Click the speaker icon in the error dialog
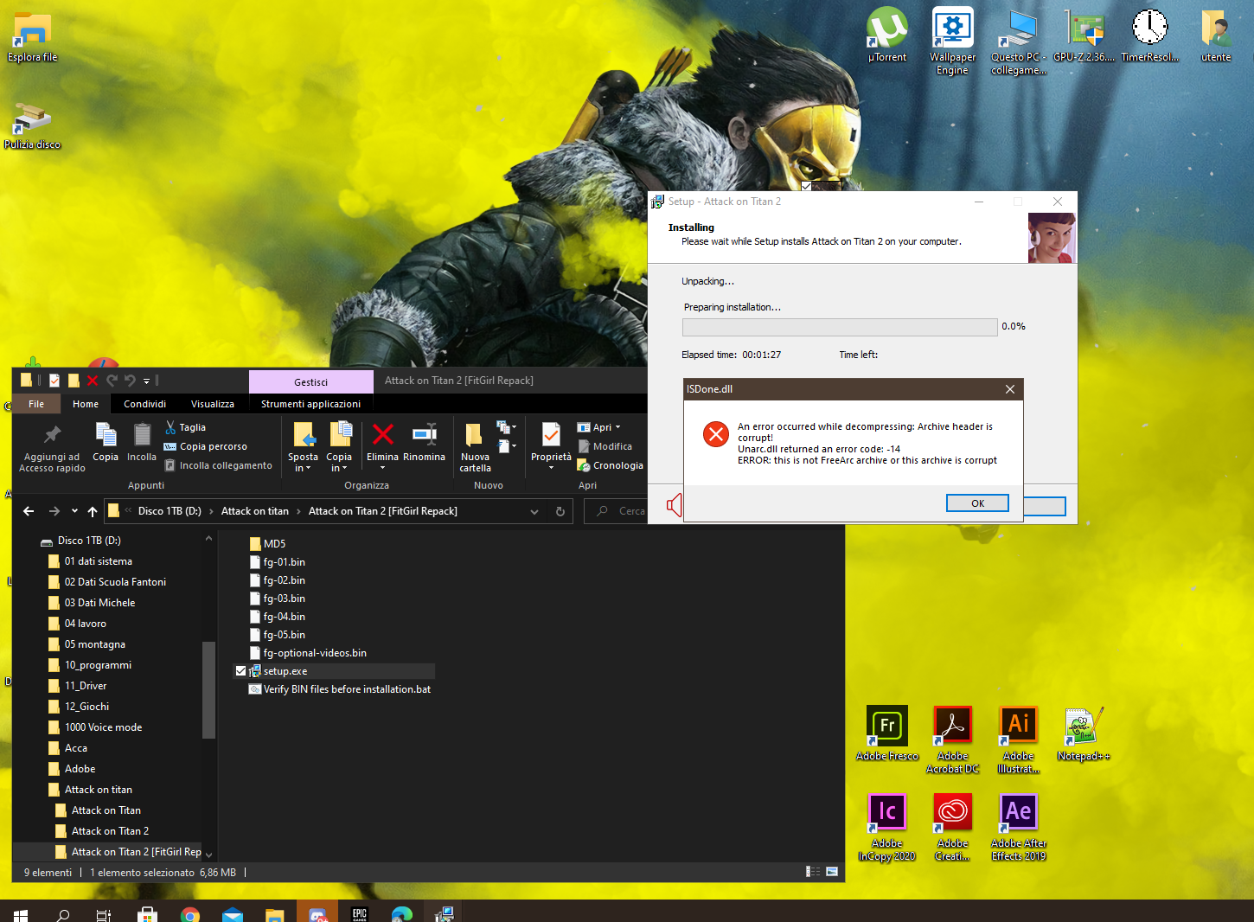1254x922 pixels. tap(675, 505)
